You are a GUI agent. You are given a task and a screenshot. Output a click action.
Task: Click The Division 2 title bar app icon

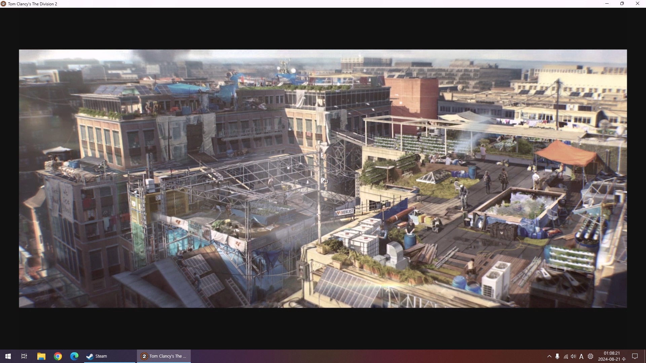coord(3,4)
